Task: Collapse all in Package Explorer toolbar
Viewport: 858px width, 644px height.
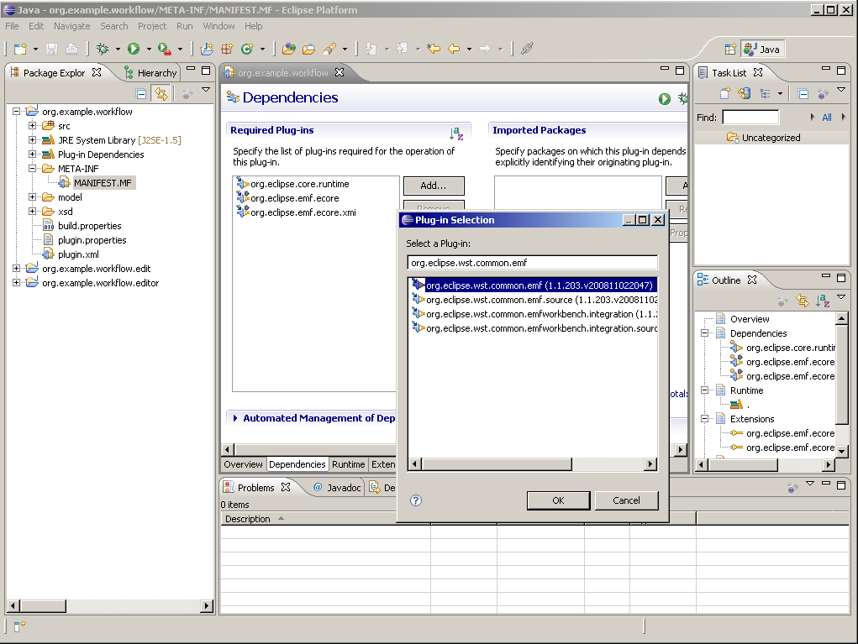Action: (x=141, y=94)
